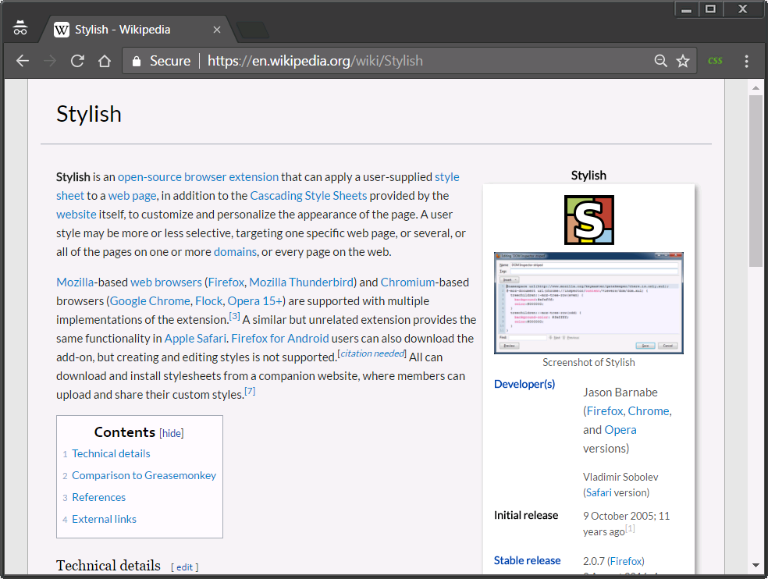
Task: Follow the website link in intro
Action: (76, 214)
